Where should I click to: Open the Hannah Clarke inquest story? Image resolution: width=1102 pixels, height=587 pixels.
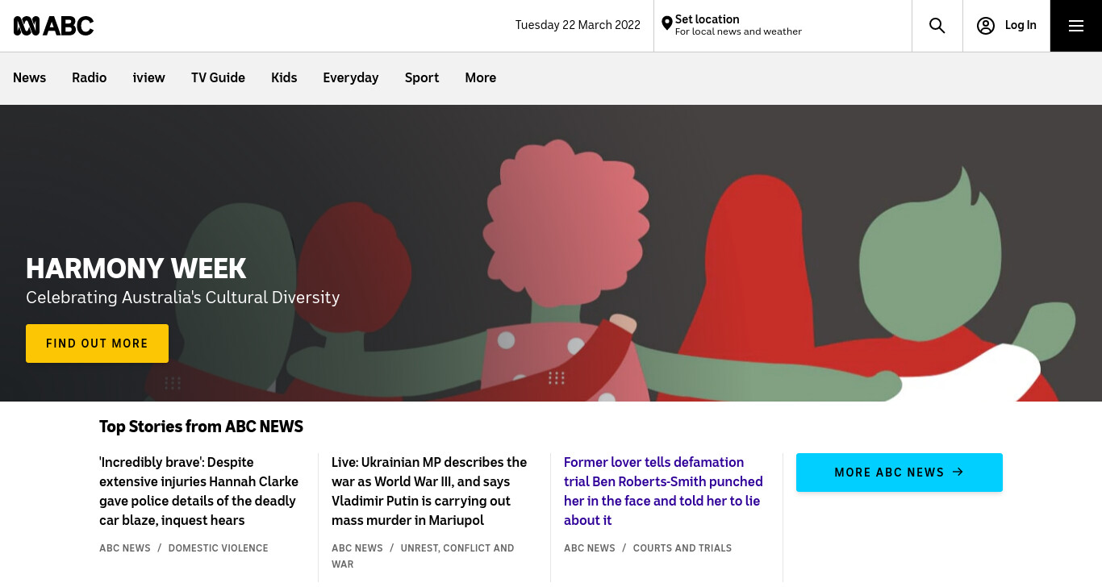[199, 491]
